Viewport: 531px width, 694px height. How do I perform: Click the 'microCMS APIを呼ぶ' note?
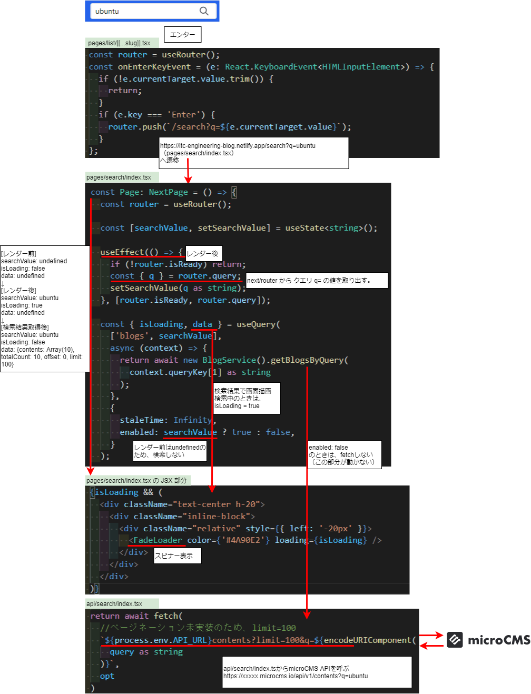pos(317,672)
